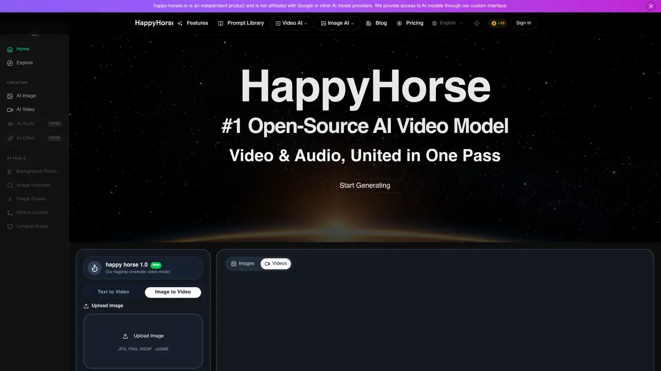Screen dimensions: 661x371
Task: Click the Prompt Library book icon
Action: pyautogui.click(x=221, y=23)
